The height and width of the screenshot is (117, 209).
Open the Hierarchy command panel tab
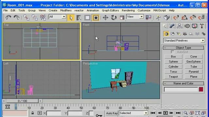pyautogui.click(x=180, y=26)
